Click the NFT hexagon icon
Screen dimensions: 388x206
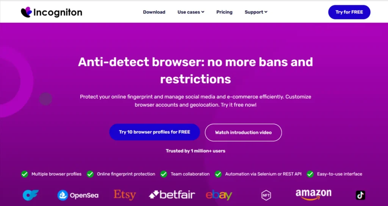click(266, 195)
